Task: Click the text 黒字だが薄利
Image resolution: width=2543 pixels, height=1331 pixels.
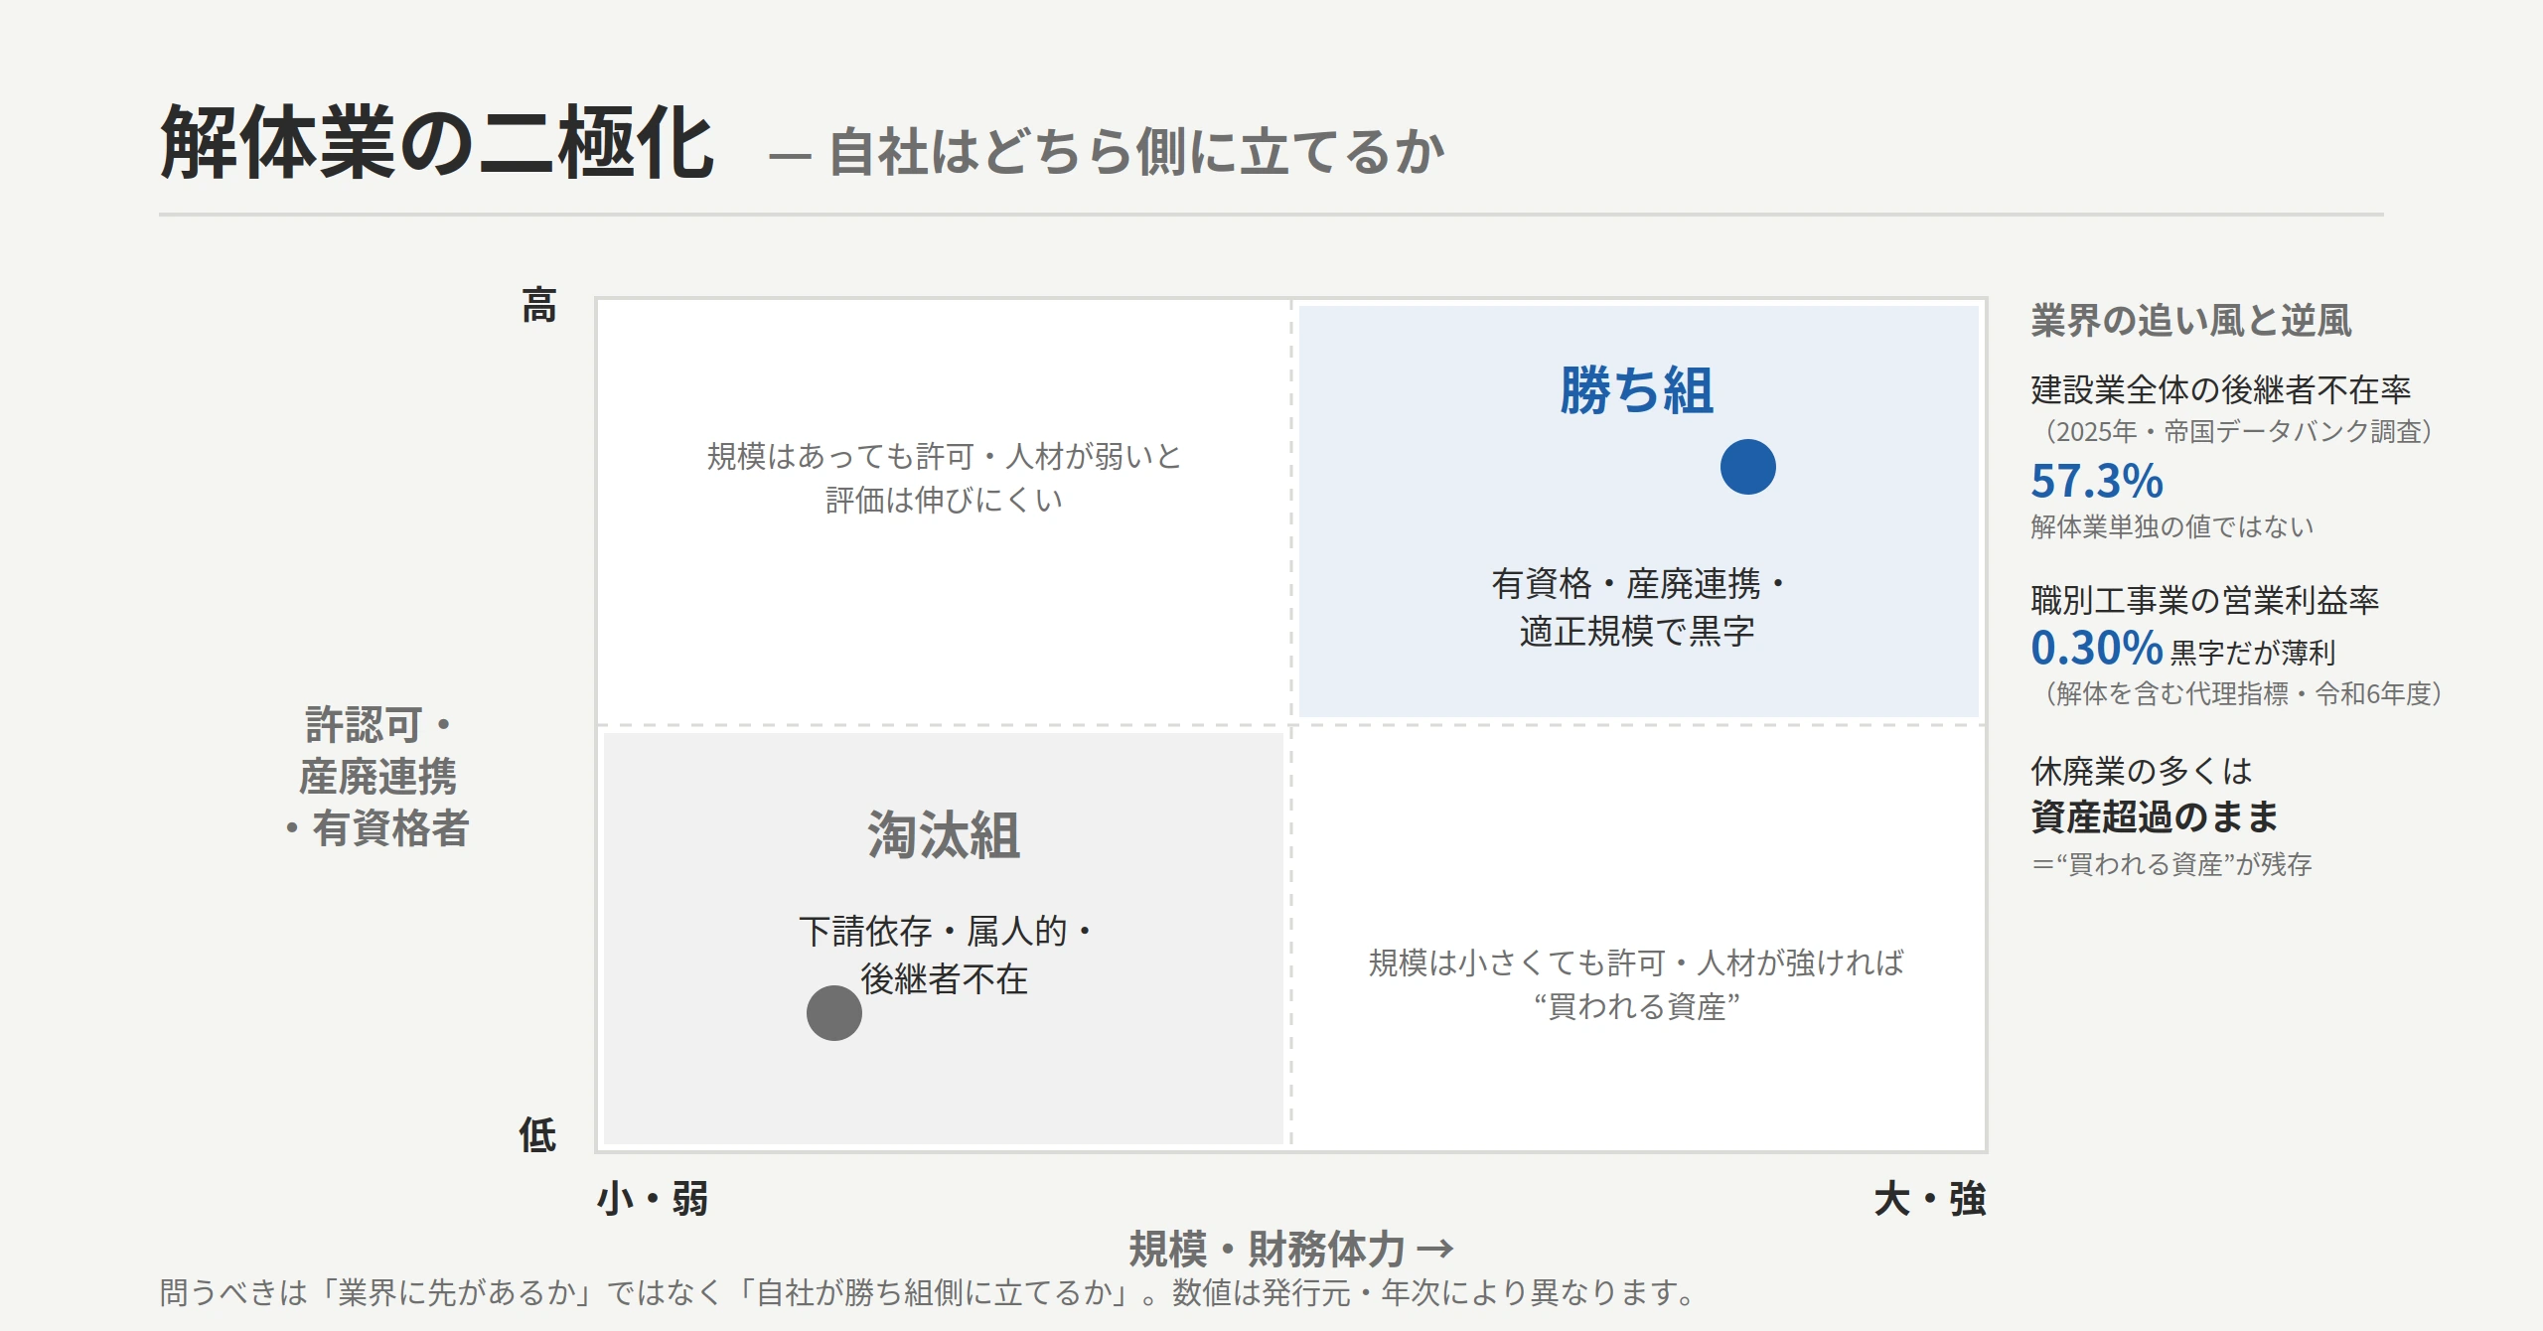Action: [x=2253, y=653]
